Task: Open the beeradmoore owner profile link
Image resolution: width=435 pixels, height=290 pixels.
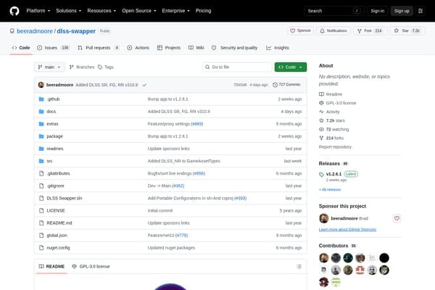Action: point(35,31)
